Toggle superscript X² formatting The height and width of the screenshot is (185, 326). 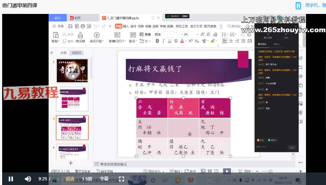point(191,41)
